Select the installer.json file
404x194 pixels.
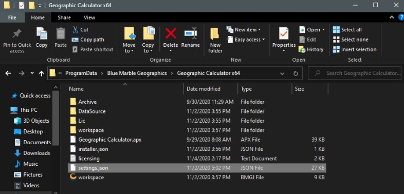[x=197, y=149]
